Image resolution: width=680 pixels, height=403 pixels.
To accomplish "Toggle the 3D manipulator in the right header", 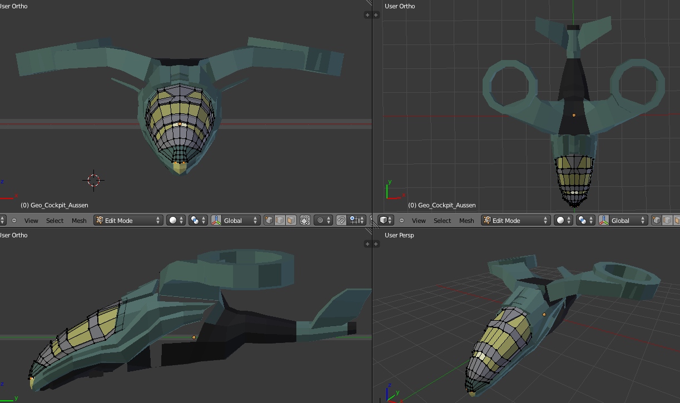I will tap(604, 221).
